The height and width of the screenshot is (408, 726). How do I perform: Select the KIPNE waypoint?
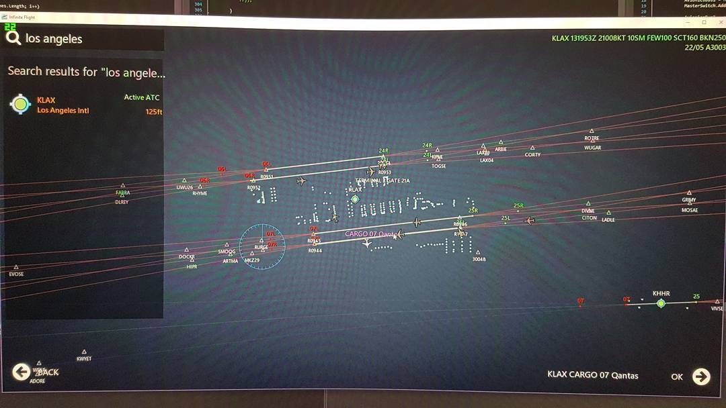(437, 154)
